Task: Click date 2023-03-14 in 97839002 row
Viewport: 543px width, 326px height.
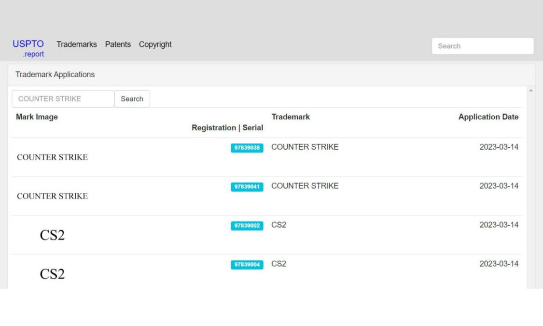Action: coord(499,225)
